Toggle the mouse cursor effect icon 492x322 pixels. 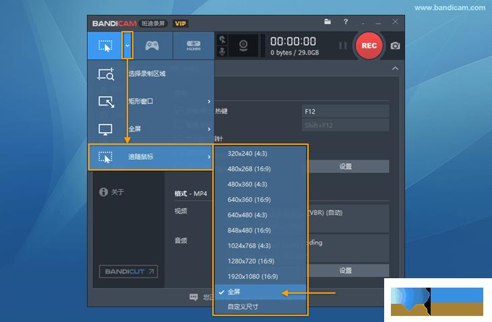[222, 40]
